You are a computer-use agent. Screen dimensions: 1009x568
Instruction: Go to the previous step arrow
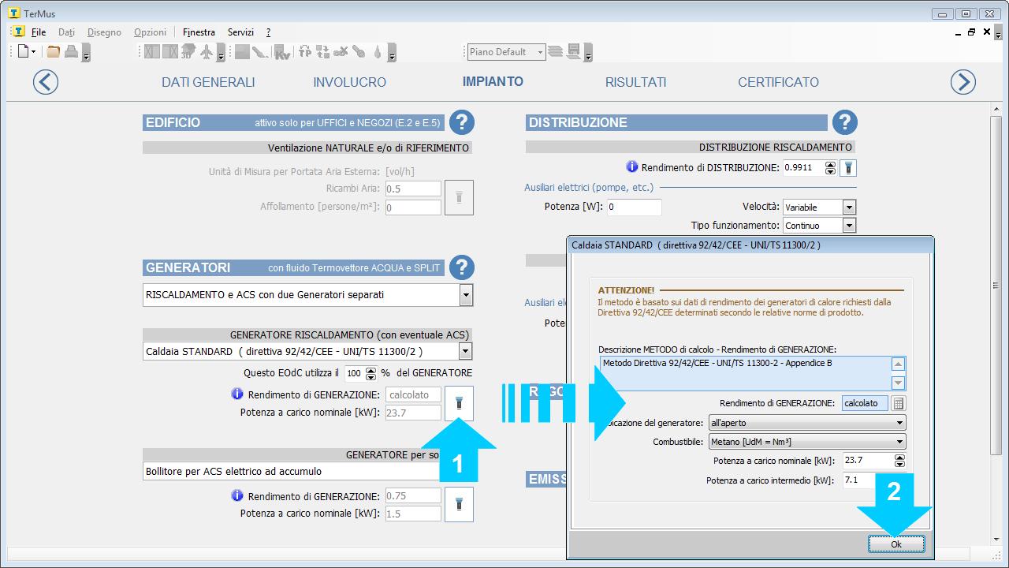click(46, 82)
